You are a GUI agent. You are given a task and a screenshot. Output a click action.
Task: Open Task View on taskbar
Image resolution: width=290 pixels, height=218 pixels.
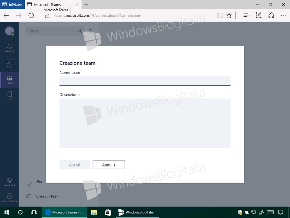point(34,212)
